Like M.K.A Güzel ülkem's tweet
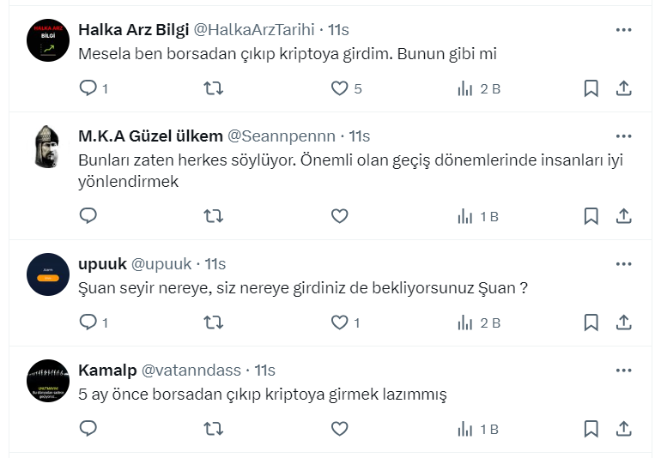Viewport: 655px width, 458px height. pos(340,216)
